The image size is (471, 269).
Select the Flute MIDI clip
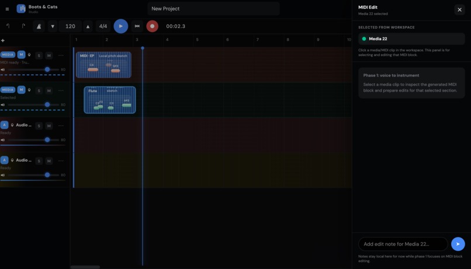(x=110, y=100)
